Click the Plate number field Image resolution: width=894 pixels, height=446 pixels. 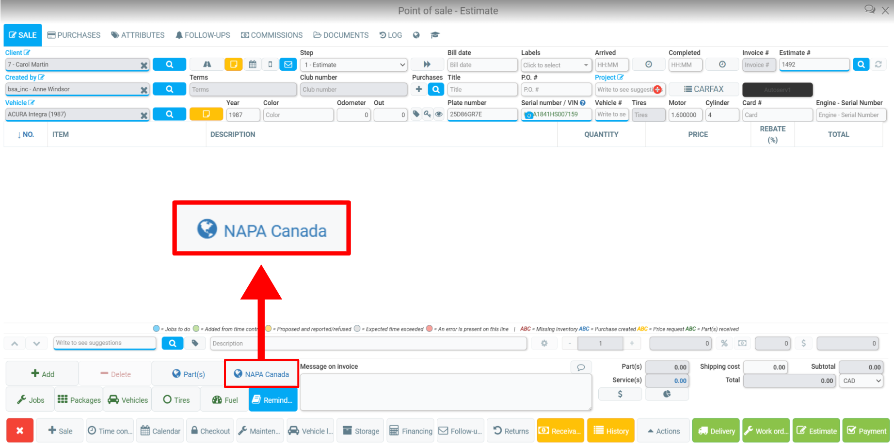tap(482, 114)
